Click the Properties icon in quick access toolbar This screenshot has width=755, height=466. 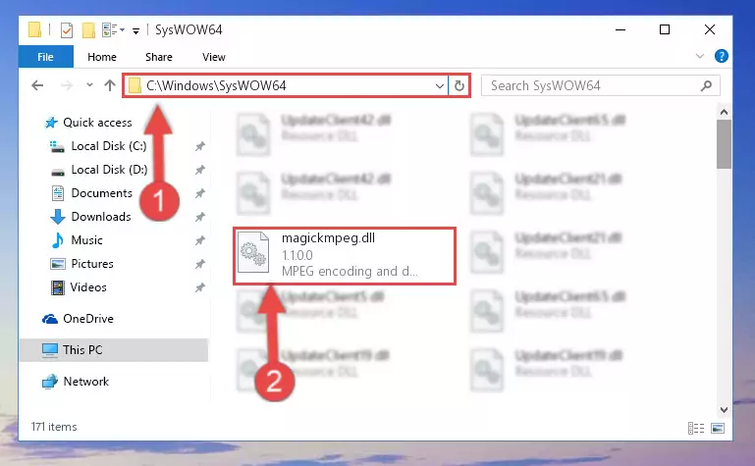click(x=67, y=30)
